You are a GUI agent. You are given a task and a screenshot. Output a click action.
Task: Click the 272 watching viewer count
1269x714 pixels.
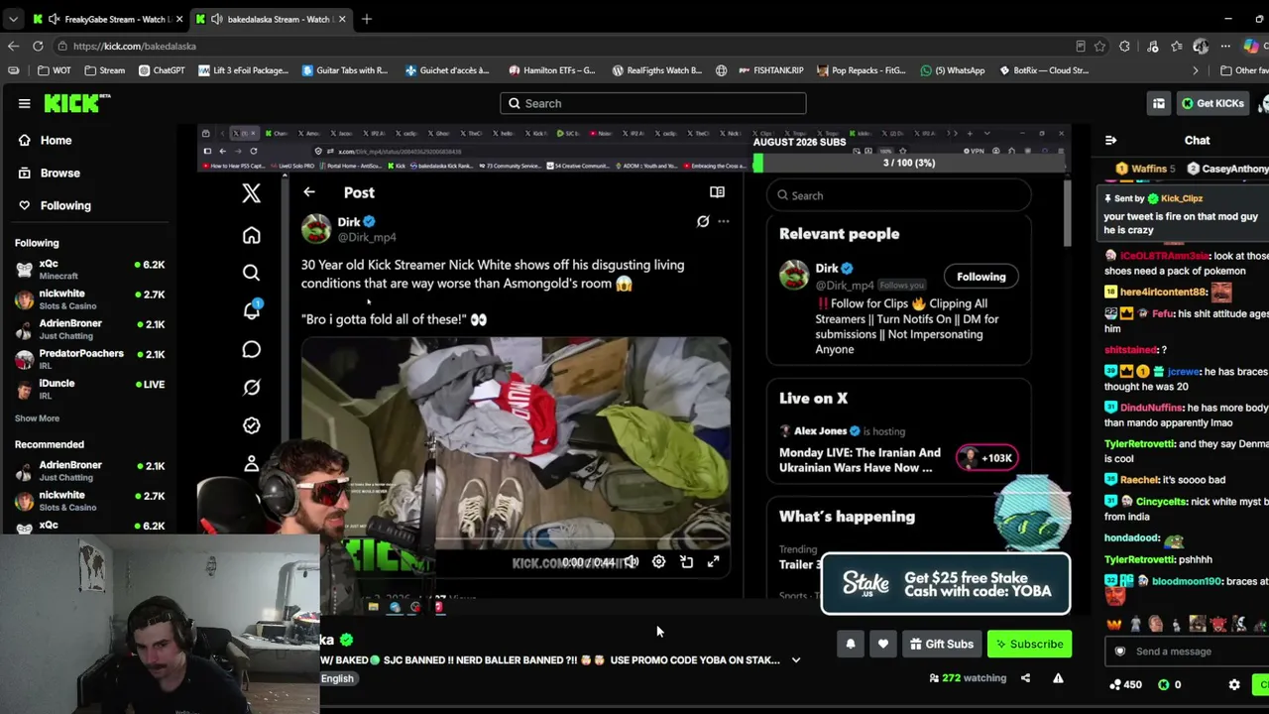tap(967, 678)
